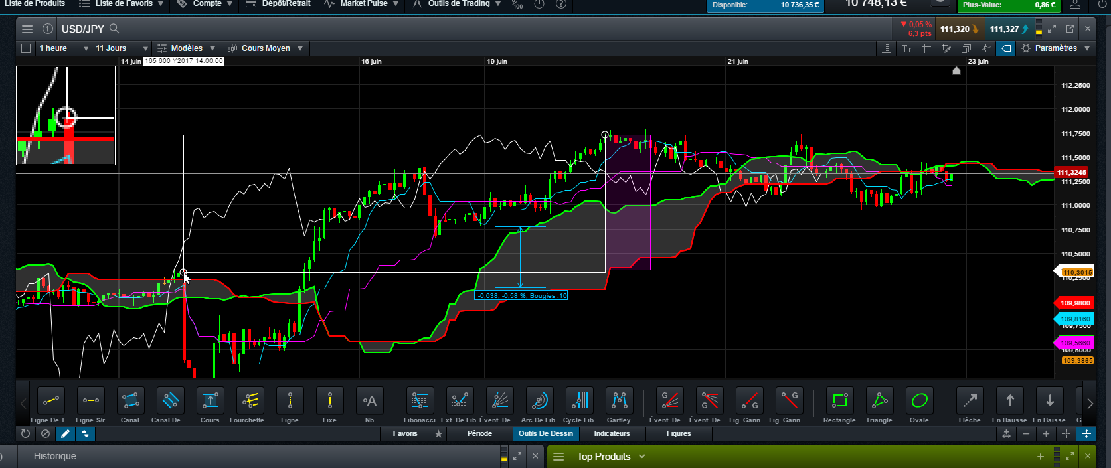The image size is (1111, 468).
Task: Pick the Cycle Fib. tool
Action: [580, 401]
